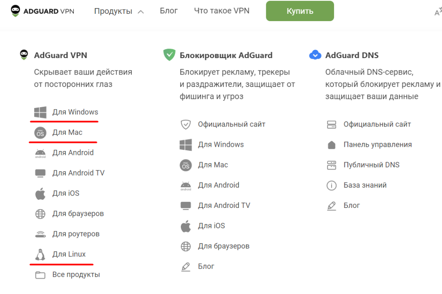The width and height of the screenshot is (442, 294).
Task: Click the Apple icon in the ad blocker column
Action: click(x=186, y=226)
